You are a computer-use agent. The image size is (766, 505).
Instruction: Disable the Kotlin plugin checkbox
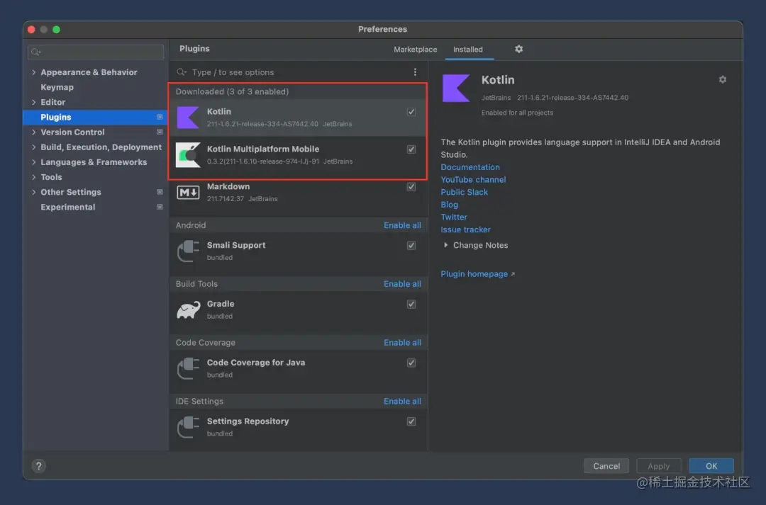coord(411,112)
